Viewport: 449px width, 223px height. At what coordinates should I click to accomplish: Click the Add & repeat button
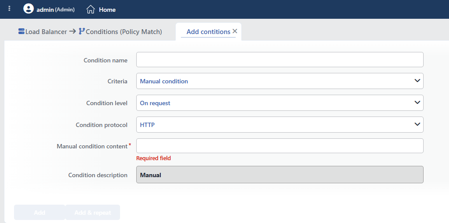(93, 213)
